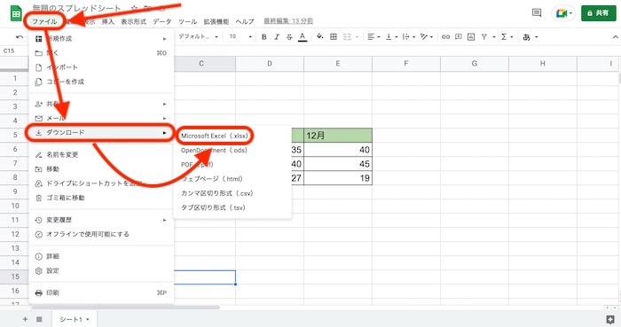Click 詳細 details item
This screenshot has height=327, width=621.
(x=101, y=256)
